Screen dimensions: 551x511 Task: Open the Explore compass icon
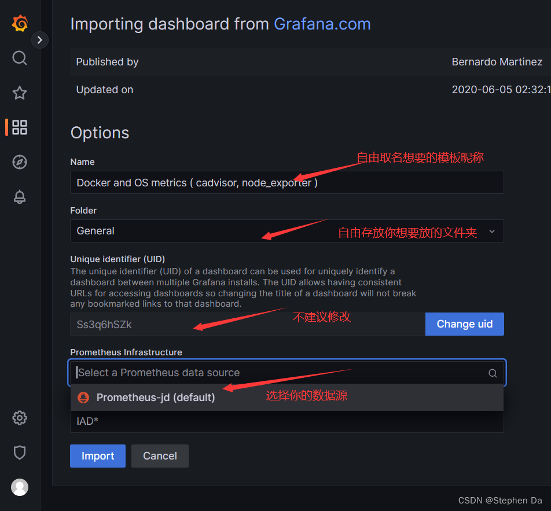click(20, 162)
